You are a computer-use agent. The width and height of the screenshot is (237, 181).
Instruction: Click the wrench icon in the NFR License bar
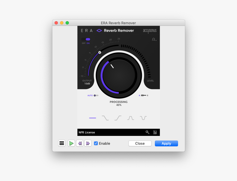click(147, 132)
